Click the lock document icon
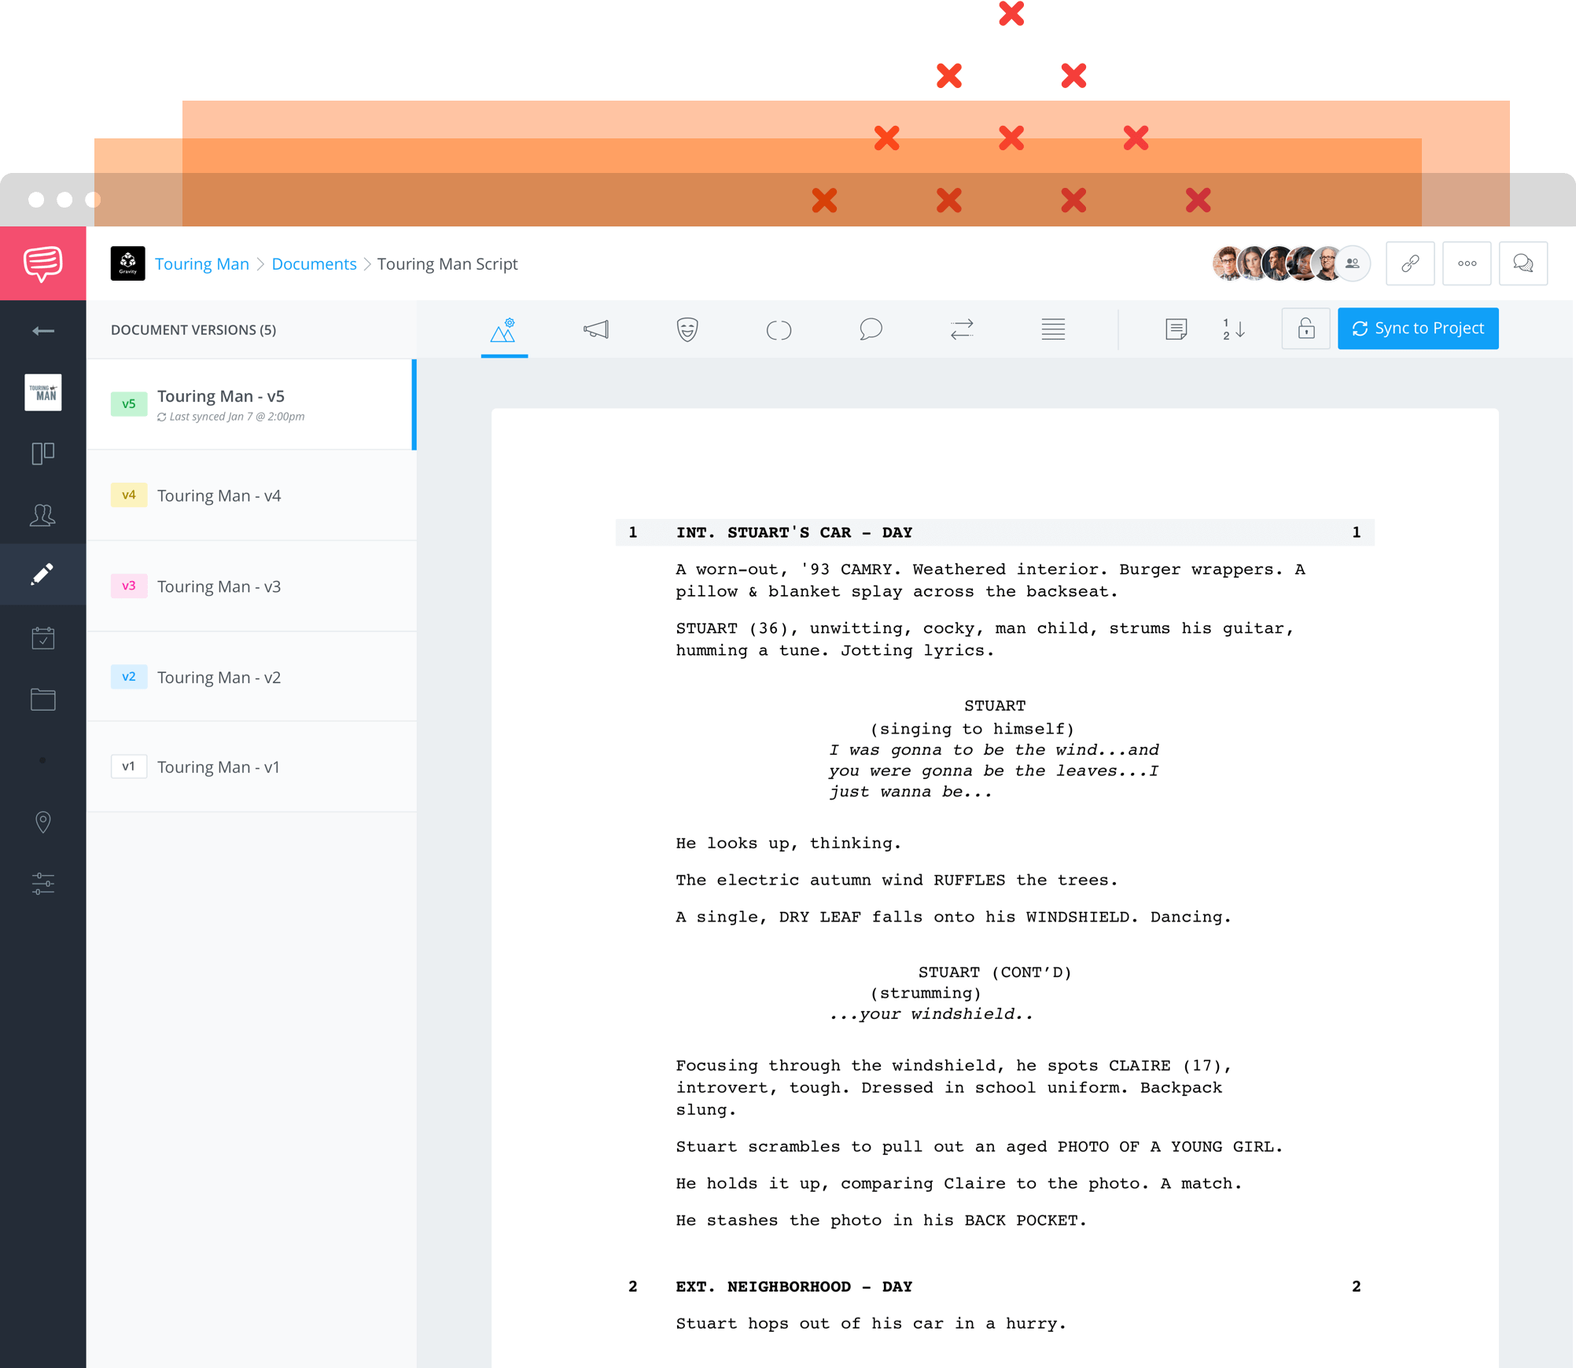Viewport: 1576px width, 1368px height. [1305, 327]
